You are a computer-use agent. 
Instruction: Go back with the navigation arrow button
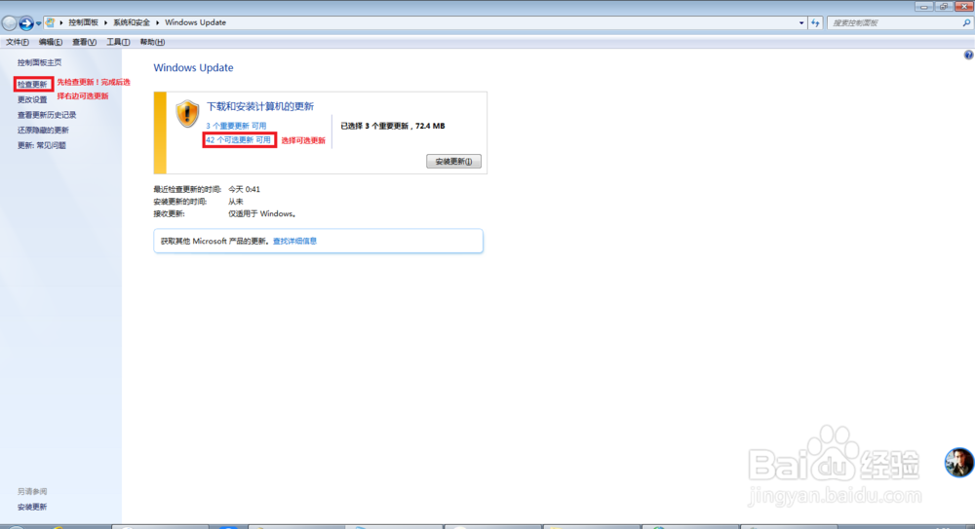click(x=10, y=23)
